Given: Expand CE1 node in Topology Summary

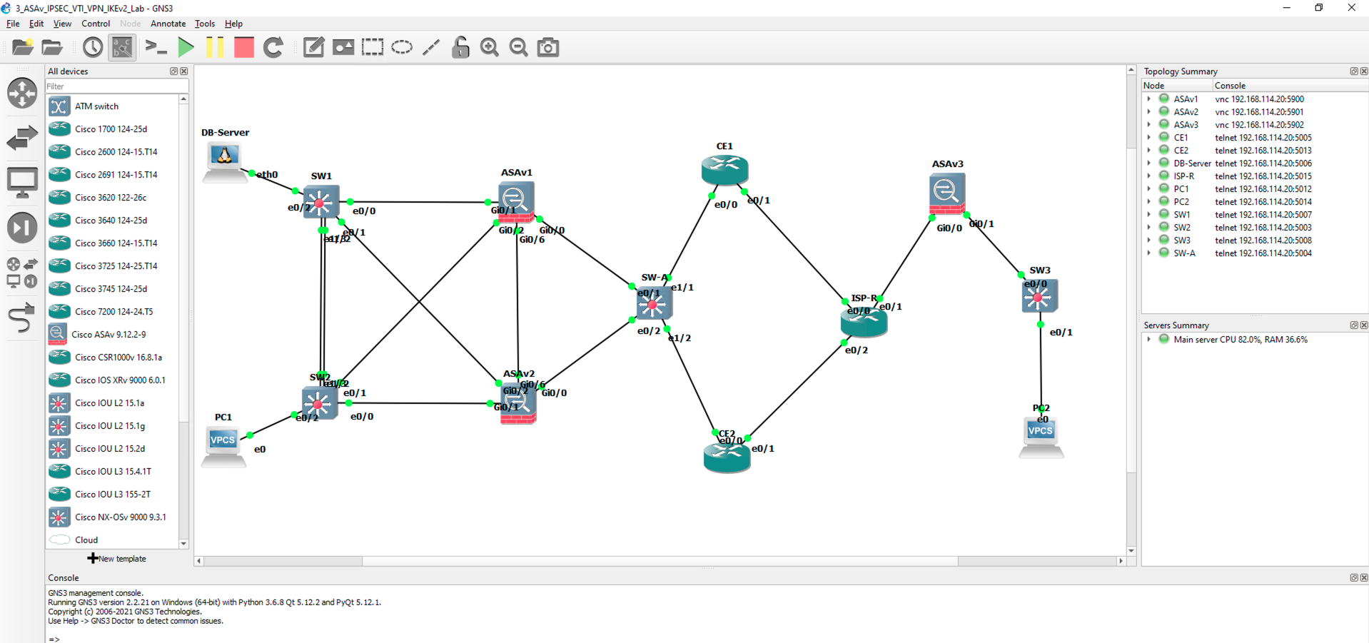Looking at the screenshot, I should [x=1149, y=138].
